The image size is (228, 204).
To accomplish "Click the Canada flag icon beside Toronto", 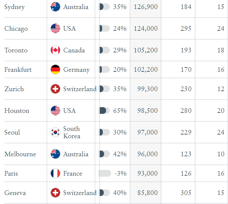I will pos(55,50).
